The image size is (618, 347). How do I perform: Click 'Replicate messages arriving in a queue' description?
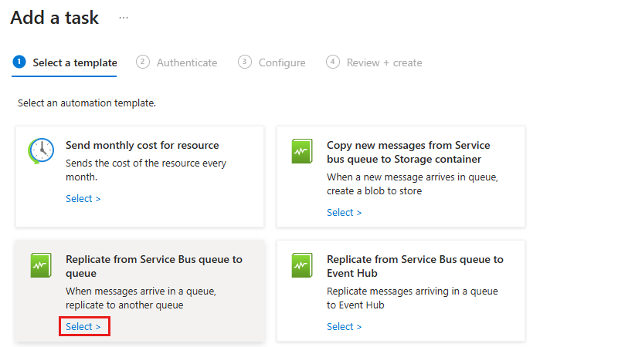click(413, 298)
